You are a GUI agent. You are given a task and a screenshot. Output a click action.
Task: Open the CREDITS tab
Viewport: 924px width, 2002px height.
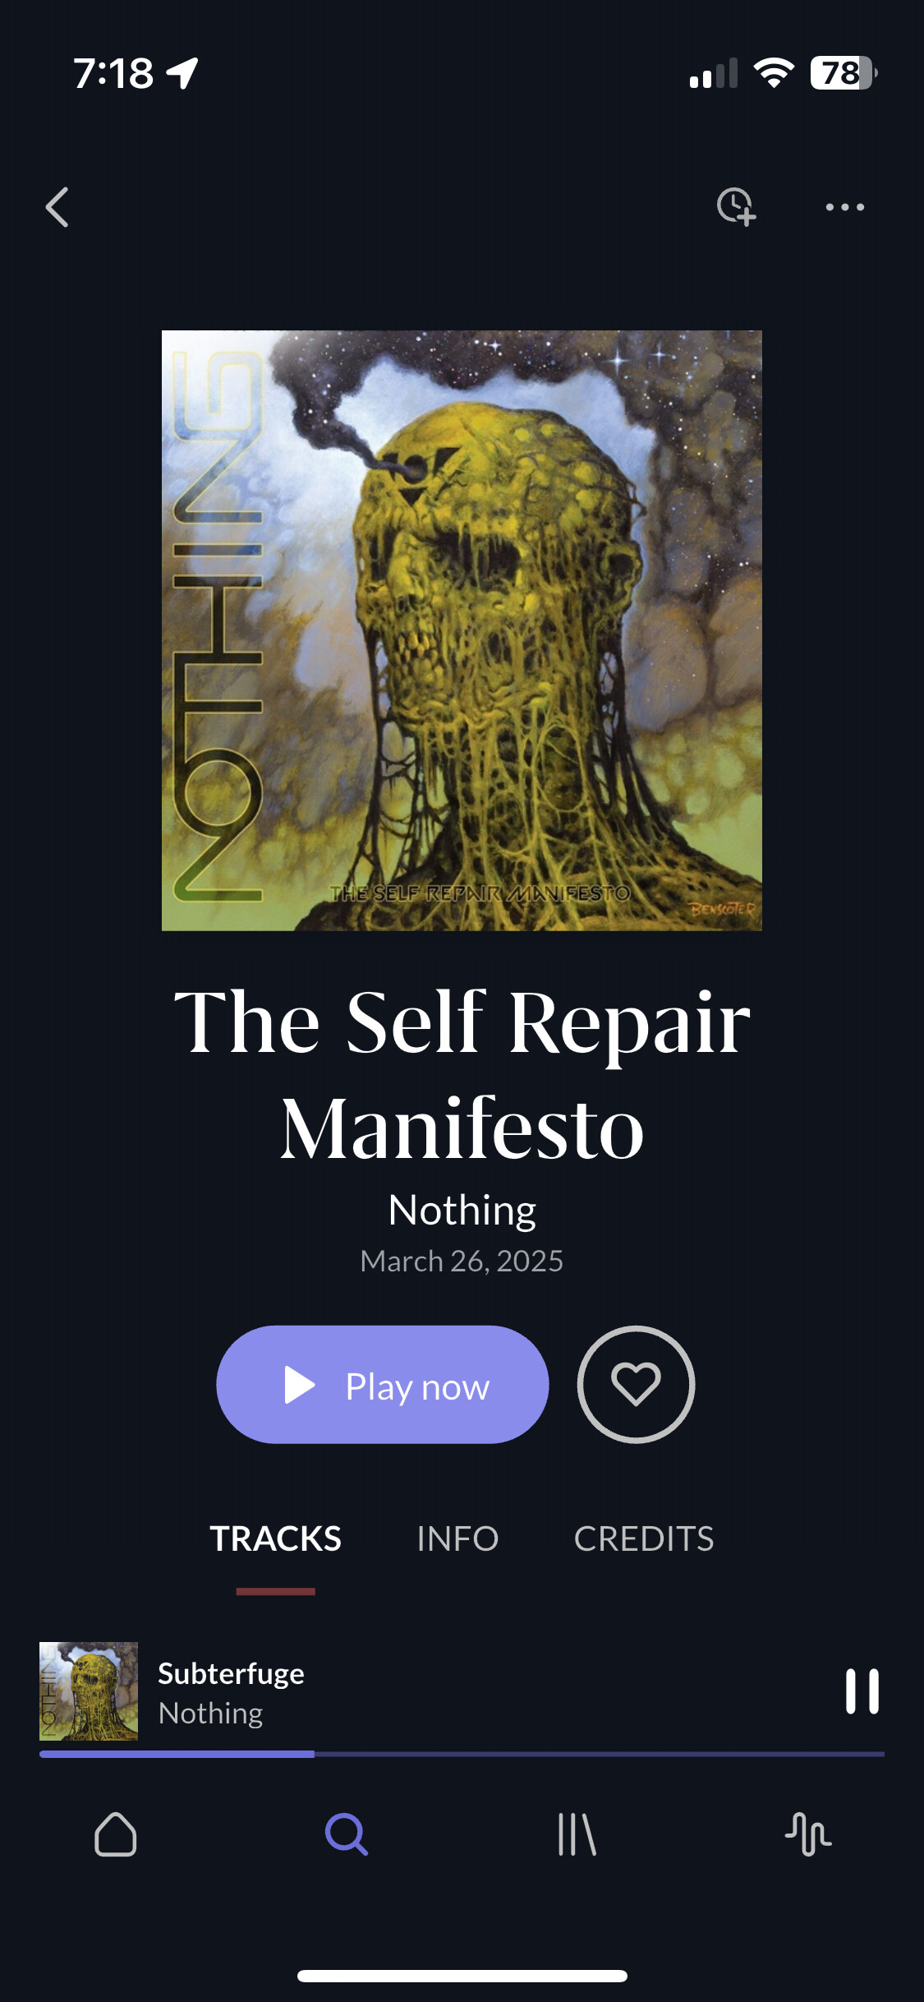point(644,1538)
